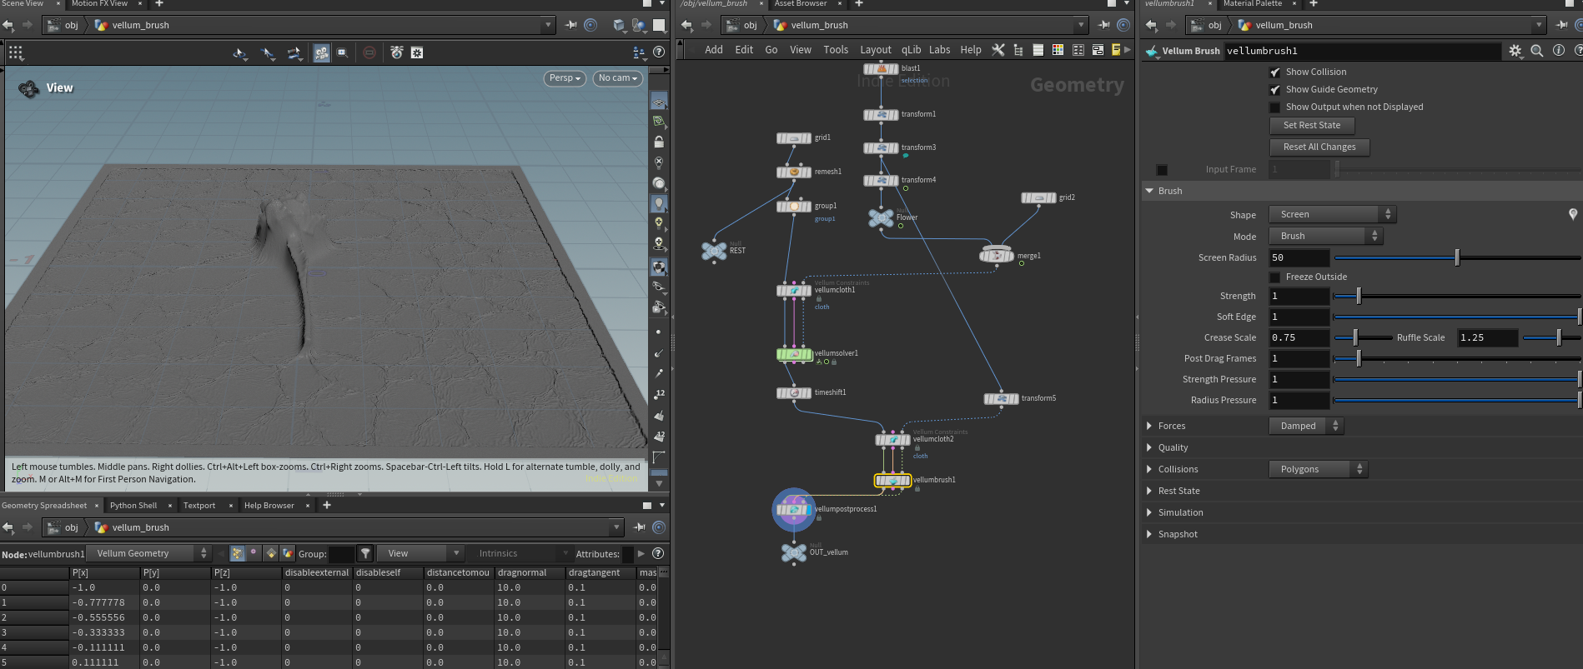Screen dimensions: 1583x669
Task: Adjust the Screen Radius slider
Action: [x=1457, y=258]
